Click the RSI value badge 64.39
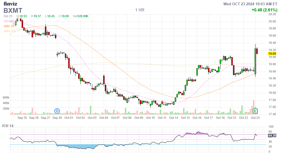The height and width of the screenshot is (156, 281). (x=272, y=135)
